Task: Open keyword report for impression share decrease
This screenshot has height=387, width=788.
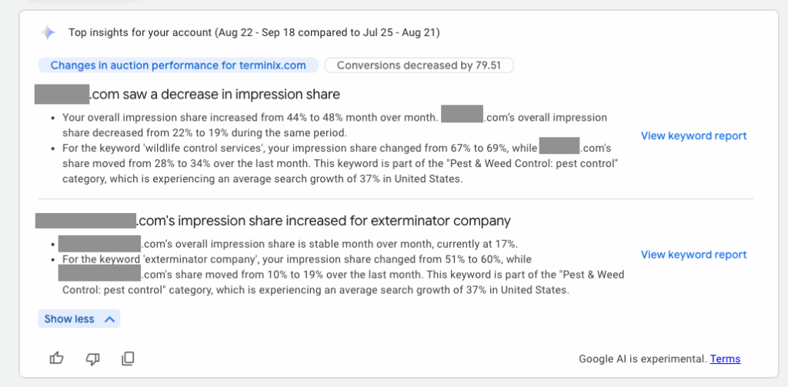Action: [x=693, y=135]
